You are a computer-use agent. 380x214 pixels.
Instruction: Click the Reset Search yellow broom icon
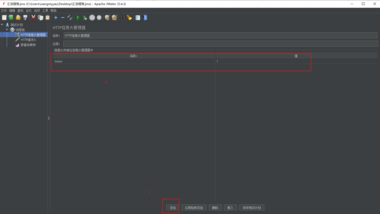pyautogui.click(x=129, y=18)
